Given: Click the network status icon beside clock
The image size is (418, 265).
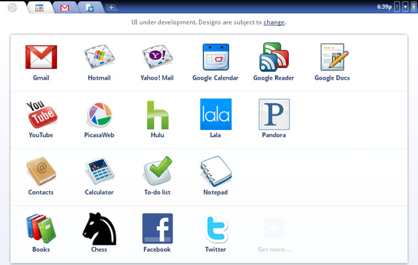Looking at the screenshot, I should click(396, 7).
